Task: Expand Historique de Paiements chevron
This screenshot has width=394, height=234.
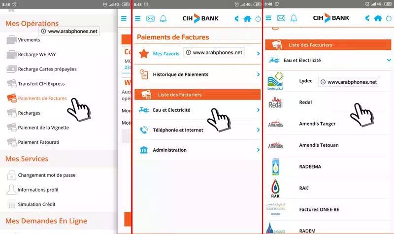Action: [x=258, y=74]
